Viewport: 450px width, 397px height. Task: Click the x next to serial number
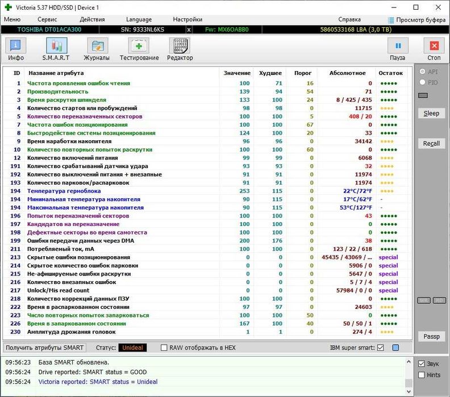pyautogui.click(x=189, y=30)
